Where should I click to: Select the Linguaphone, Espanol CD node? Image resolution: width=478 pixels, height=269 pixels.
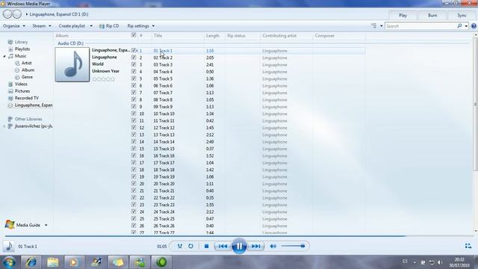(x=34, y=105)
